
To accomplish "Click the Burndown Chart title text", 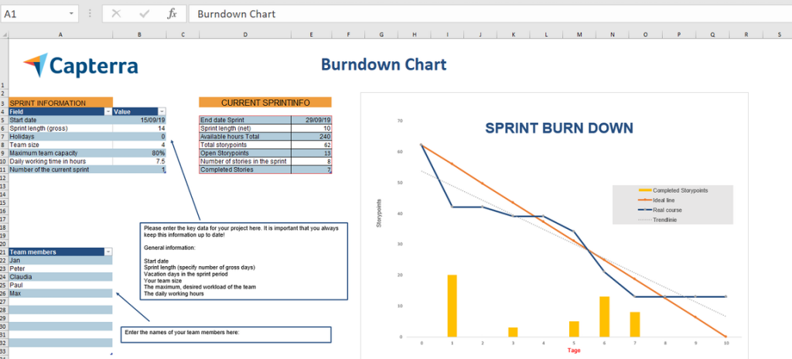I will point(384,65).
